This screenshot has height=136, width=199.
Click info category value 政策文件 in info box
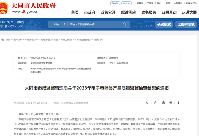pyautogui.click(x=114, y=58)
